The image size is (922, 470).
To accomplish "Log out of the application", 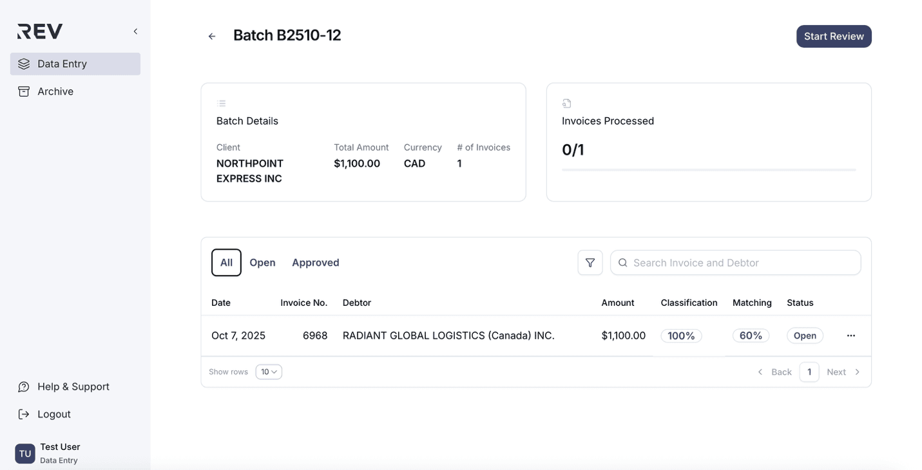I will (x=53, y=414).
